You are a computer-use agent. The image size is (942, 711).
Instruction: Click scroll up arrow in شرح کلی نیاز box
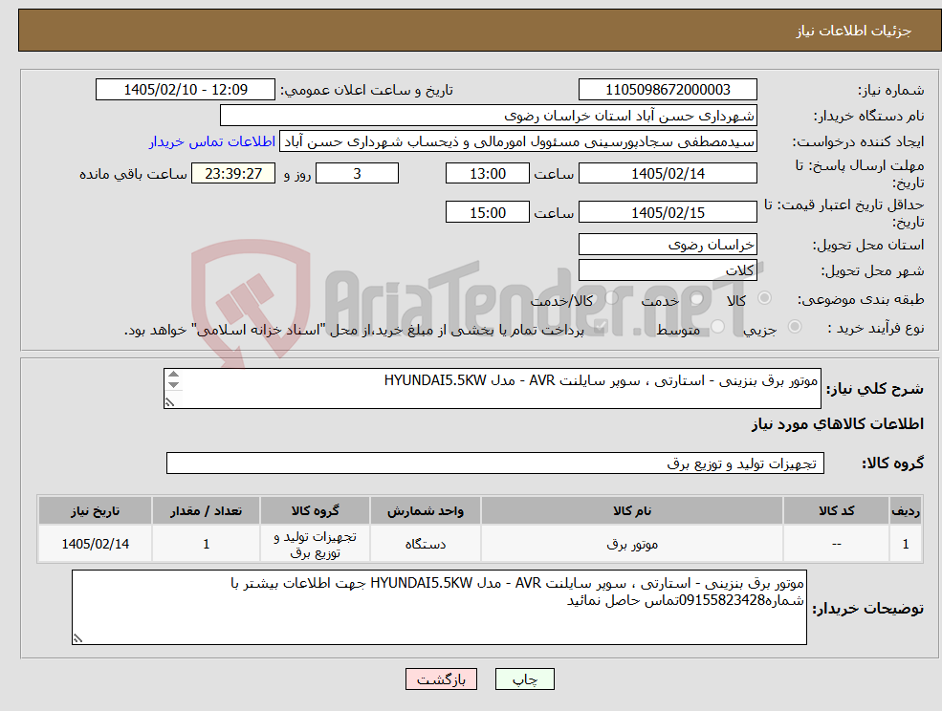click(173, 375)
